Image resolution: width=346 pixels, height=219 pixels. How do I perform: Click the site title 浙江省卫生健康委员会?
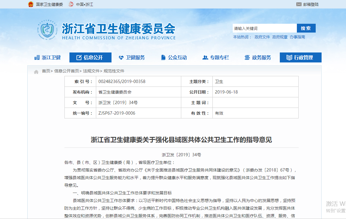119,29
